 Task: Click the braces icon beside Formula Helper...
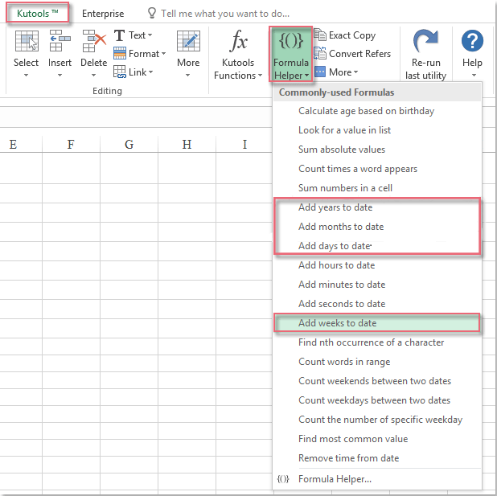pyautogui.click(x=283, y=479)
